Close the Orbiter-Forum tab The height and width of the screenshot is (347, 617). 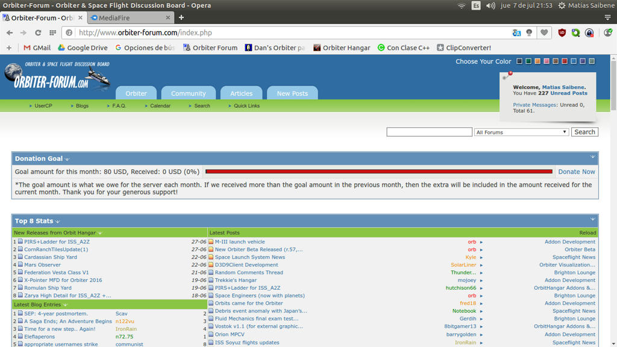[x=80, y=17]
